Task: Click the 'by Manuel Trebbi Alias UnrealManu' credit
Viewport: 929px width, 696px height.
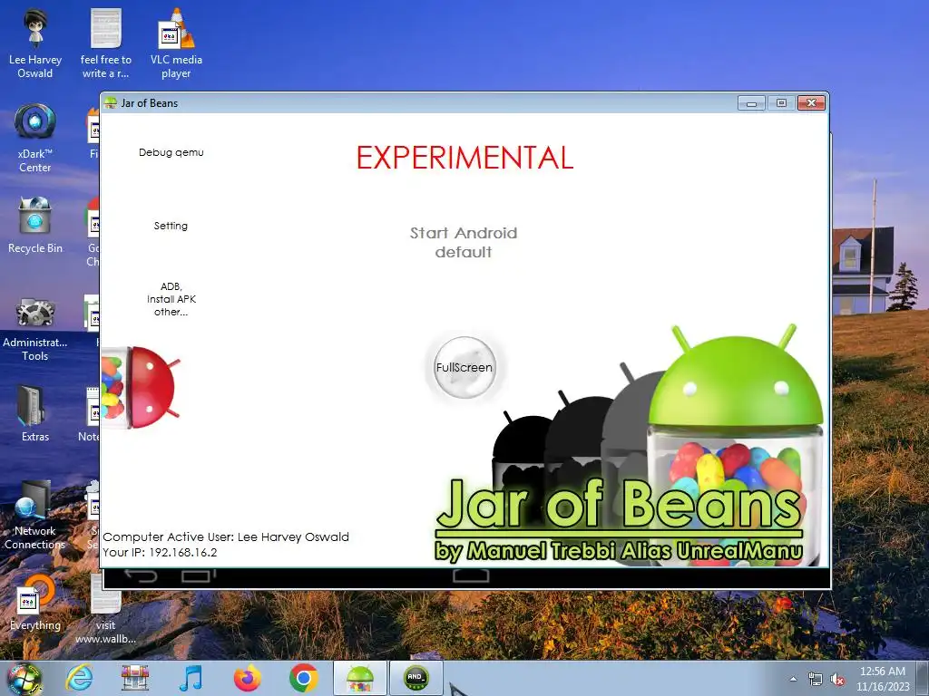Action: pyautogui.click(x=619, y=550)
